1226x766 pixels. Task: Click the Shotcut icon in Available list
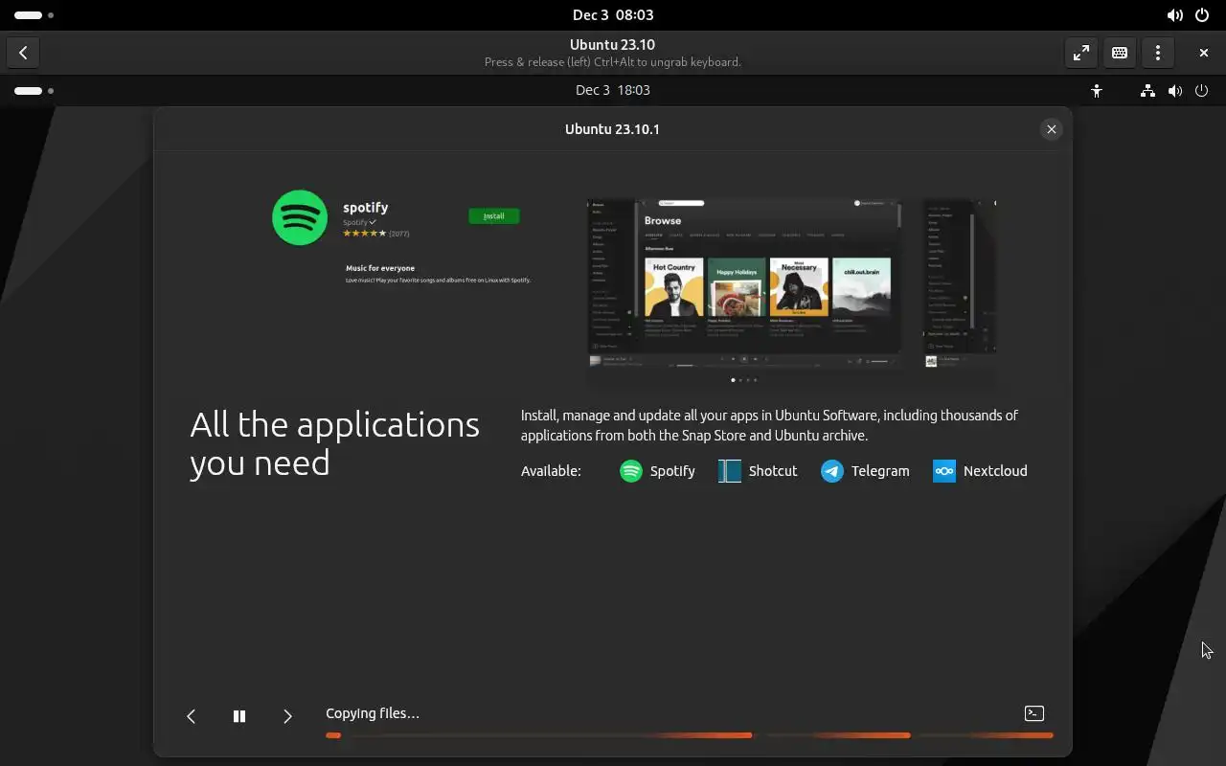click(730, 471)
